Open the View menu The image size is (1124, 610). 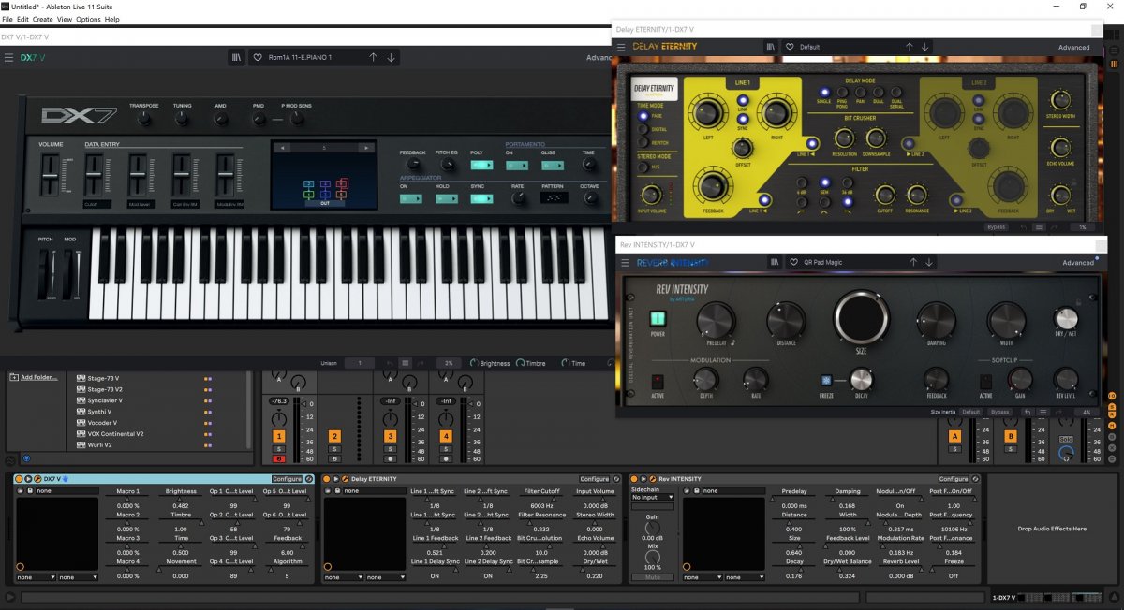point(64,19)
